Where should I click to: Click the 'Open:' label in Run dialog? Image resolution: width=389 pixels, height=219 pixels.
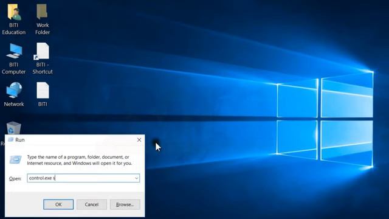coord(15,178)
